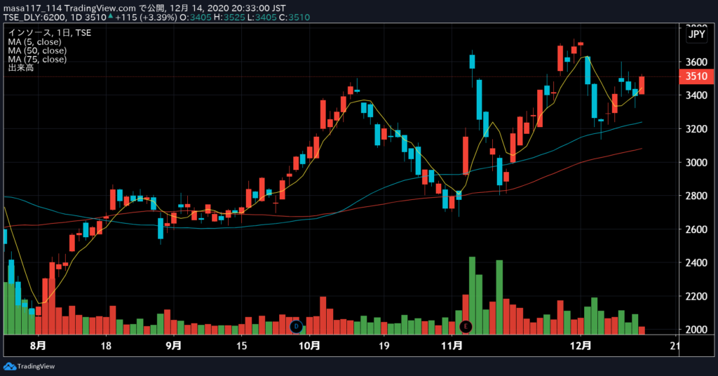Select the MA (5, close) indicator legend
This screenshot has height=376, width=718.
[x=34, y=41]
